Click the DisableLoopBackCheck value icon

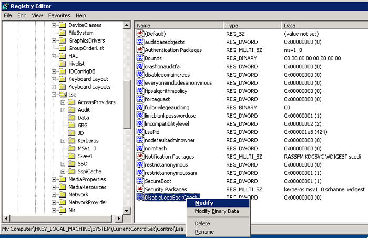pyautogui.click(x=140, y=198)
